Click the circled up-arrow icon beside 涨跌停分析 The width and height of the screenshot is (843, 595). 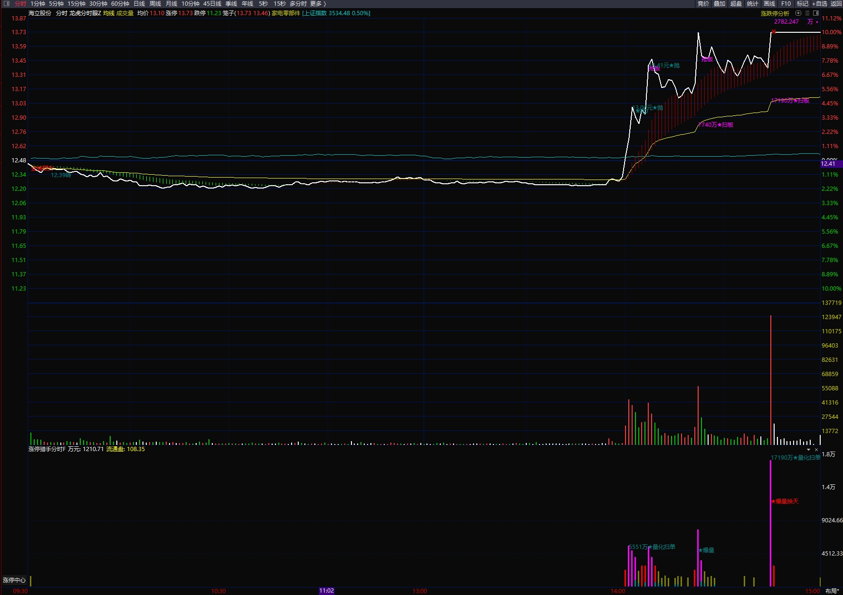coord(798,13)
